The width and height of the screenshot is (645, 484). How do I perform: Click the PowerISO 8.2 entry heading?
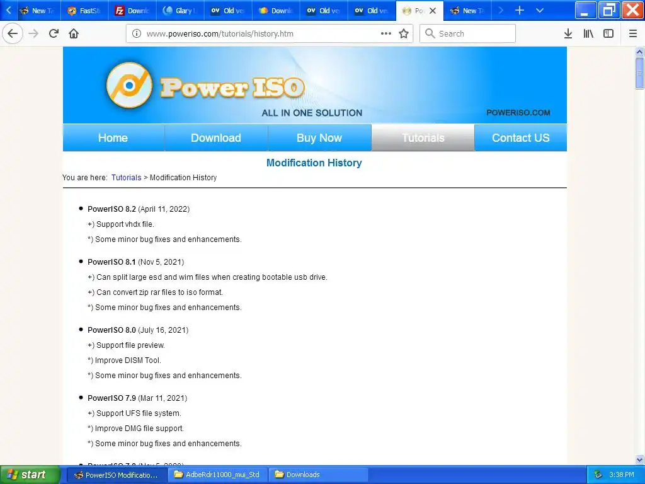point(111,209)
